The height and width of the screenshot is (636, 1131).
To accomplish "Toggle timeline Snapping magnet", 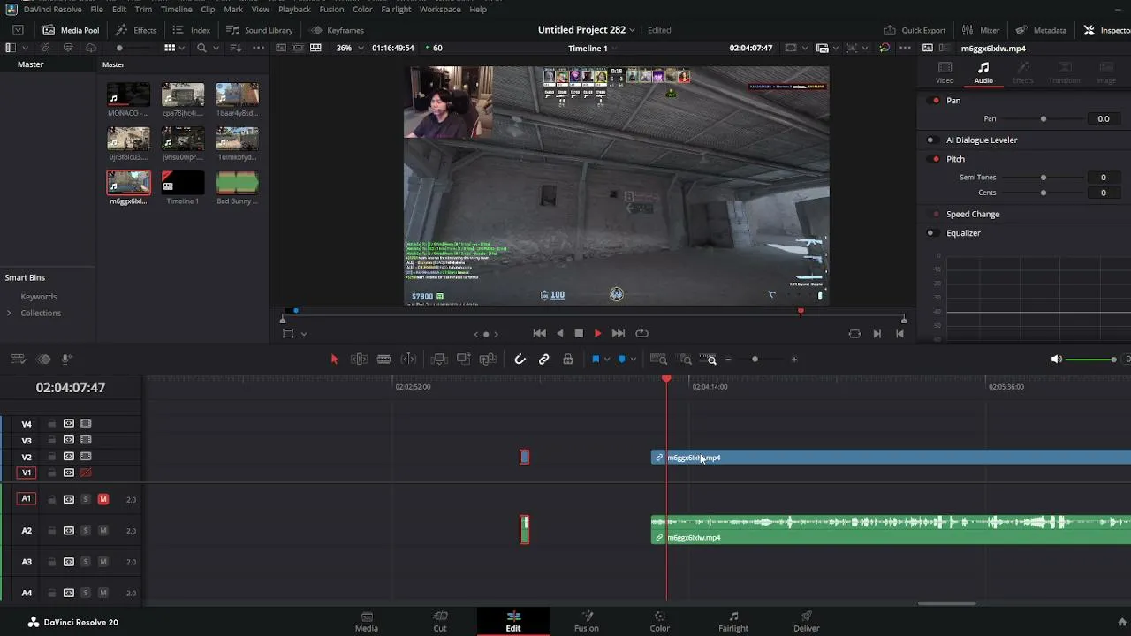I will point(520,360).
